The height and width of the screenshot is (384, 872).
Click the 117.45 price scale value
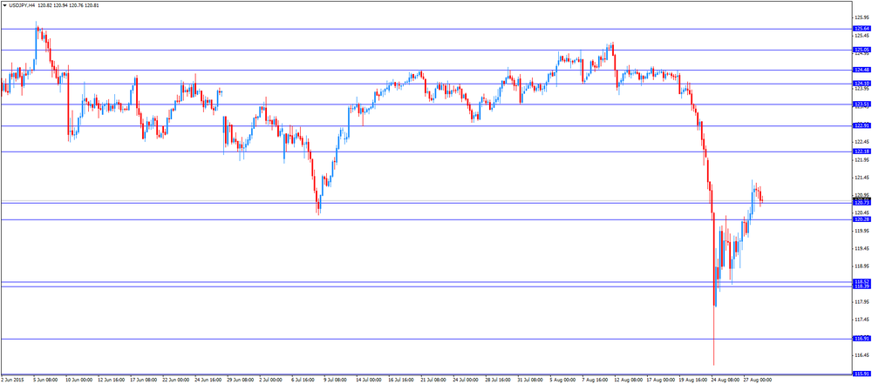[x=862, y=320]
